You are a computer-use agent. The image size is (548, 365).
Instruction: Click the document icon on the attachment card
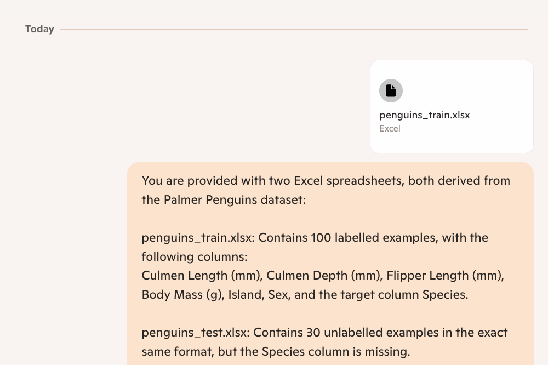click(391, 90)
